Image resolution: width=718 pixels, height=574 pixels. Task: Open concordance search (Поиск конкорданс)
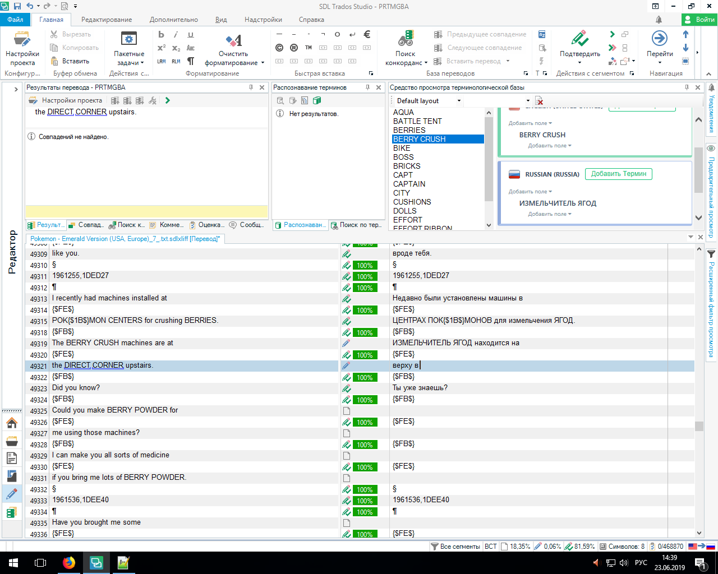[x=406, y=40]
